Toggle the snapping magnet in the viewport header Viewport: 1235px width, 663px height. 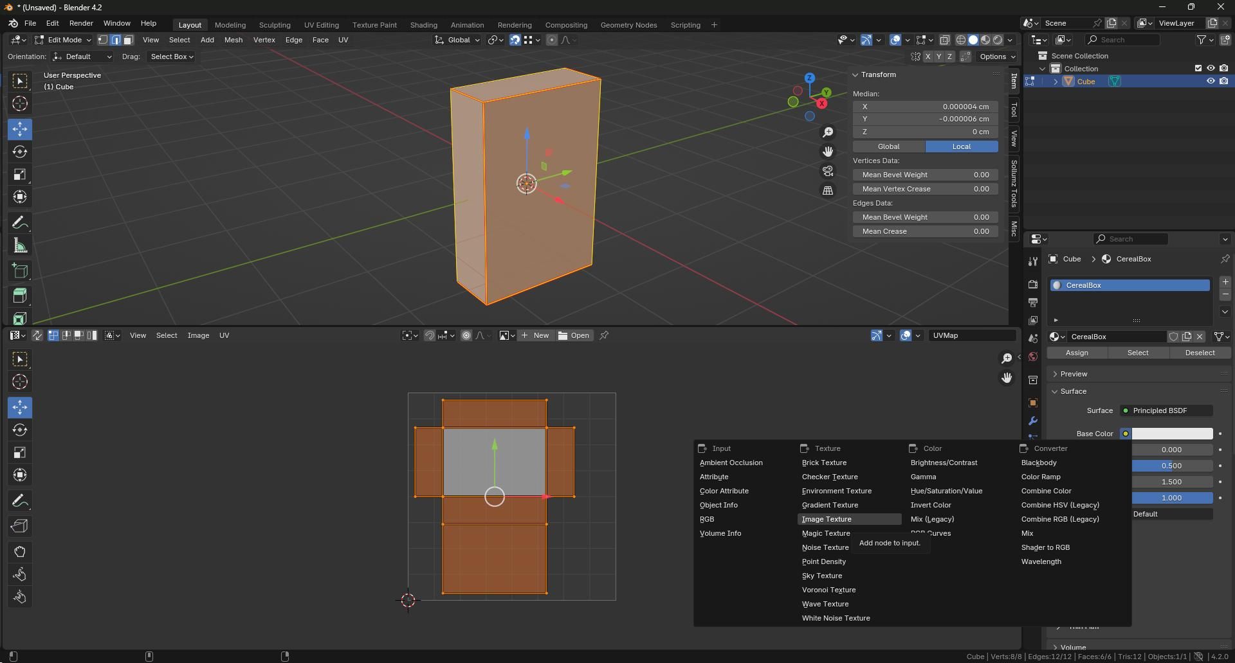tap(515, 40)
